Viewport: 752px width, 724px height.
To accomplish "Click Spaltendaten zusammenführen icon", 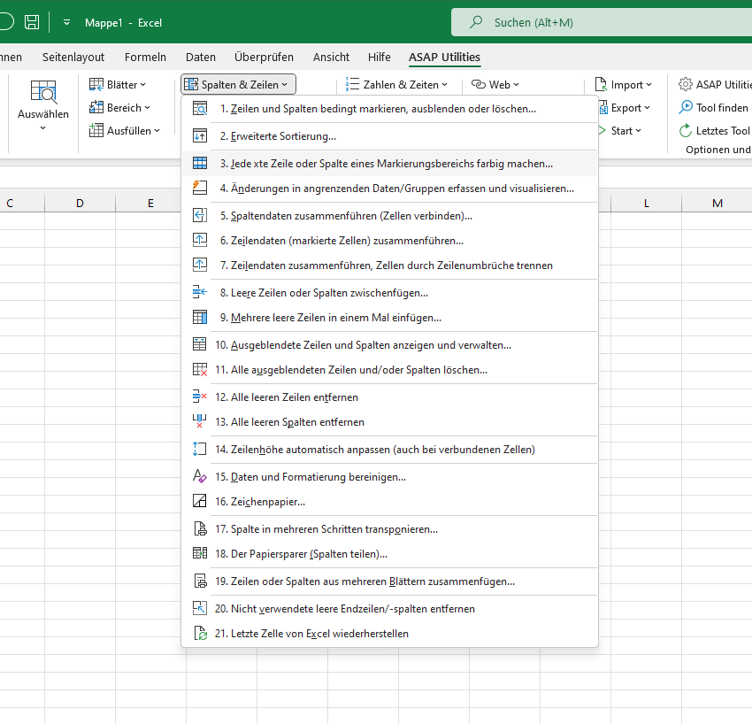I will point(200,215).
